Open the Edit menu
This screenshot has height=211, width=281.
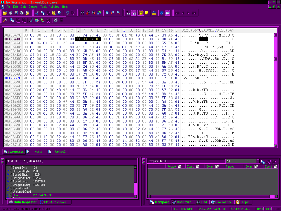(15, 7)
